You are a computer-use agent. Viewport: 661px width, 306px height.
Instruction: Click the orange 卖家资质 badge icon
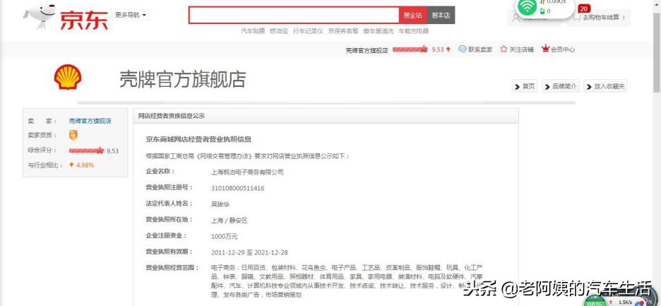[x=73, y=135]
